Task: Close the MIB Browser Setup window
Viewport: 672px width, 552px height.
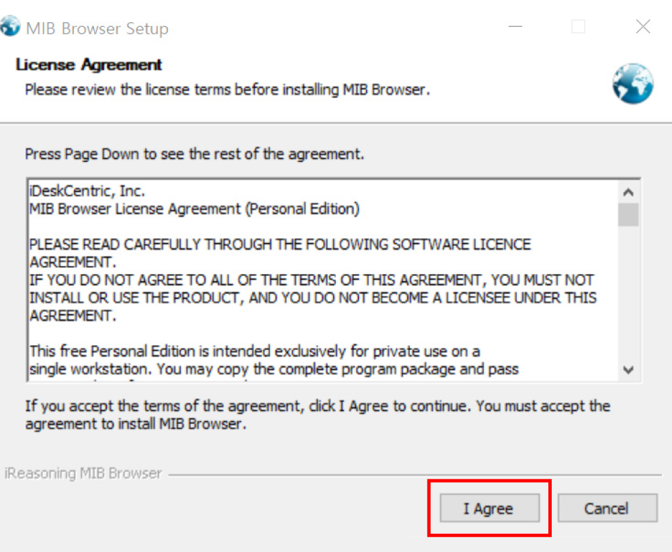Action: pos(642,28)
